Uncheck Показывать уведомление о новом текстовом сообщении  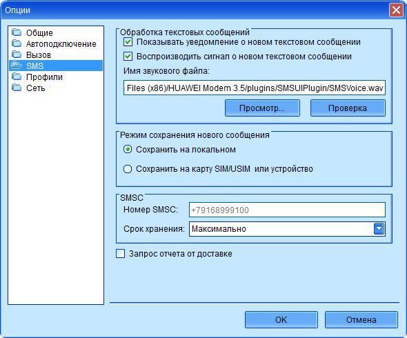[128, 42]
